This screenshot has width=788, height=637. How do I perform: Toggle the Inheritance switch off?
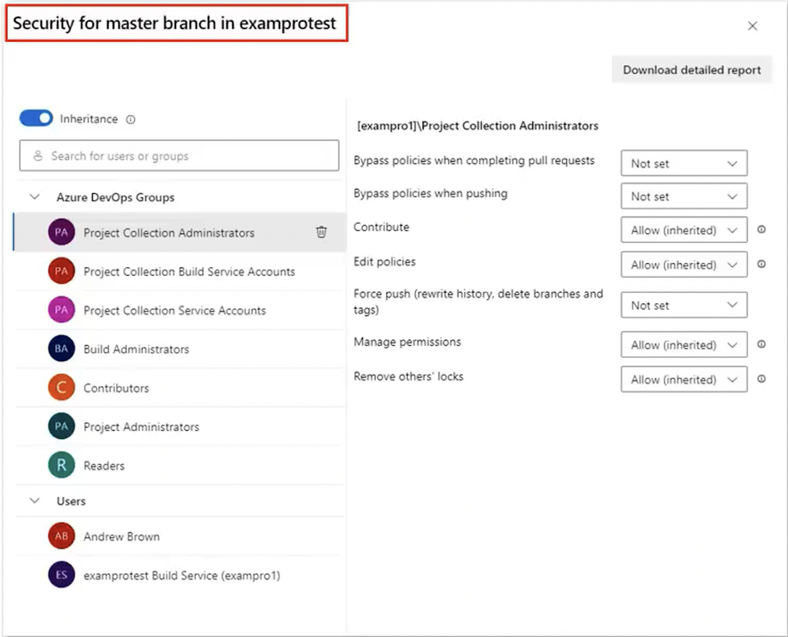click(x=36, y=119)
